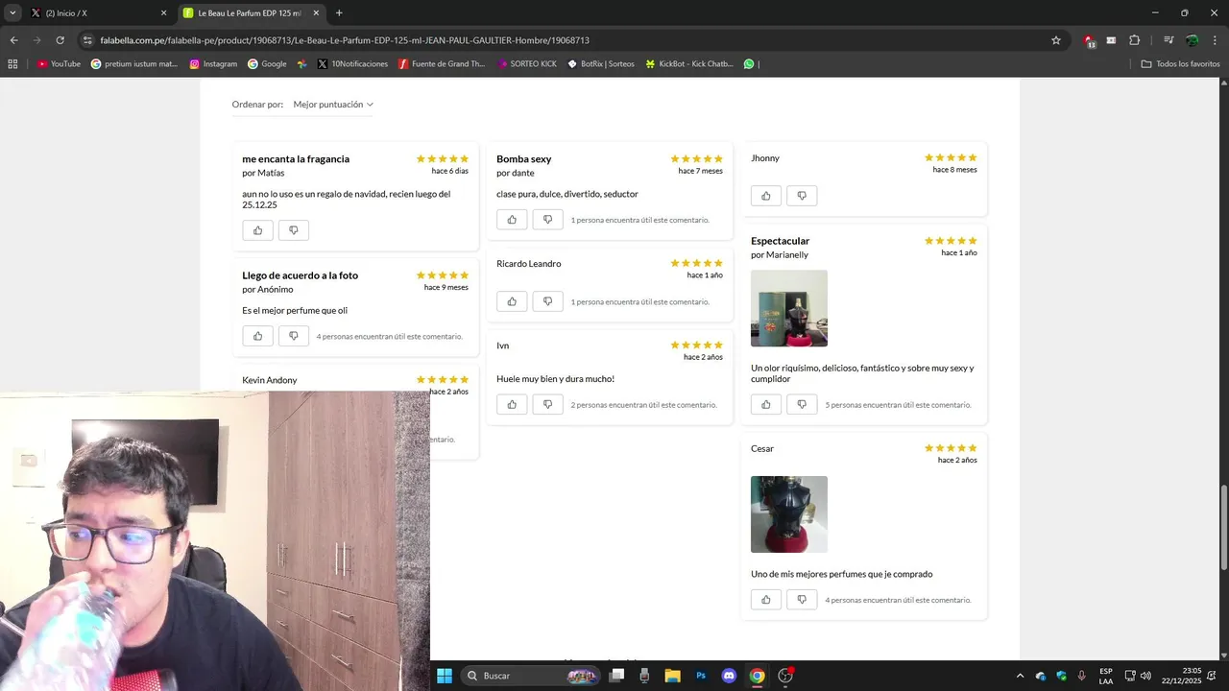Screen dimensions: 1229x691
Task: Enlarge the photo in Marianelly's review
Action: 789,308
